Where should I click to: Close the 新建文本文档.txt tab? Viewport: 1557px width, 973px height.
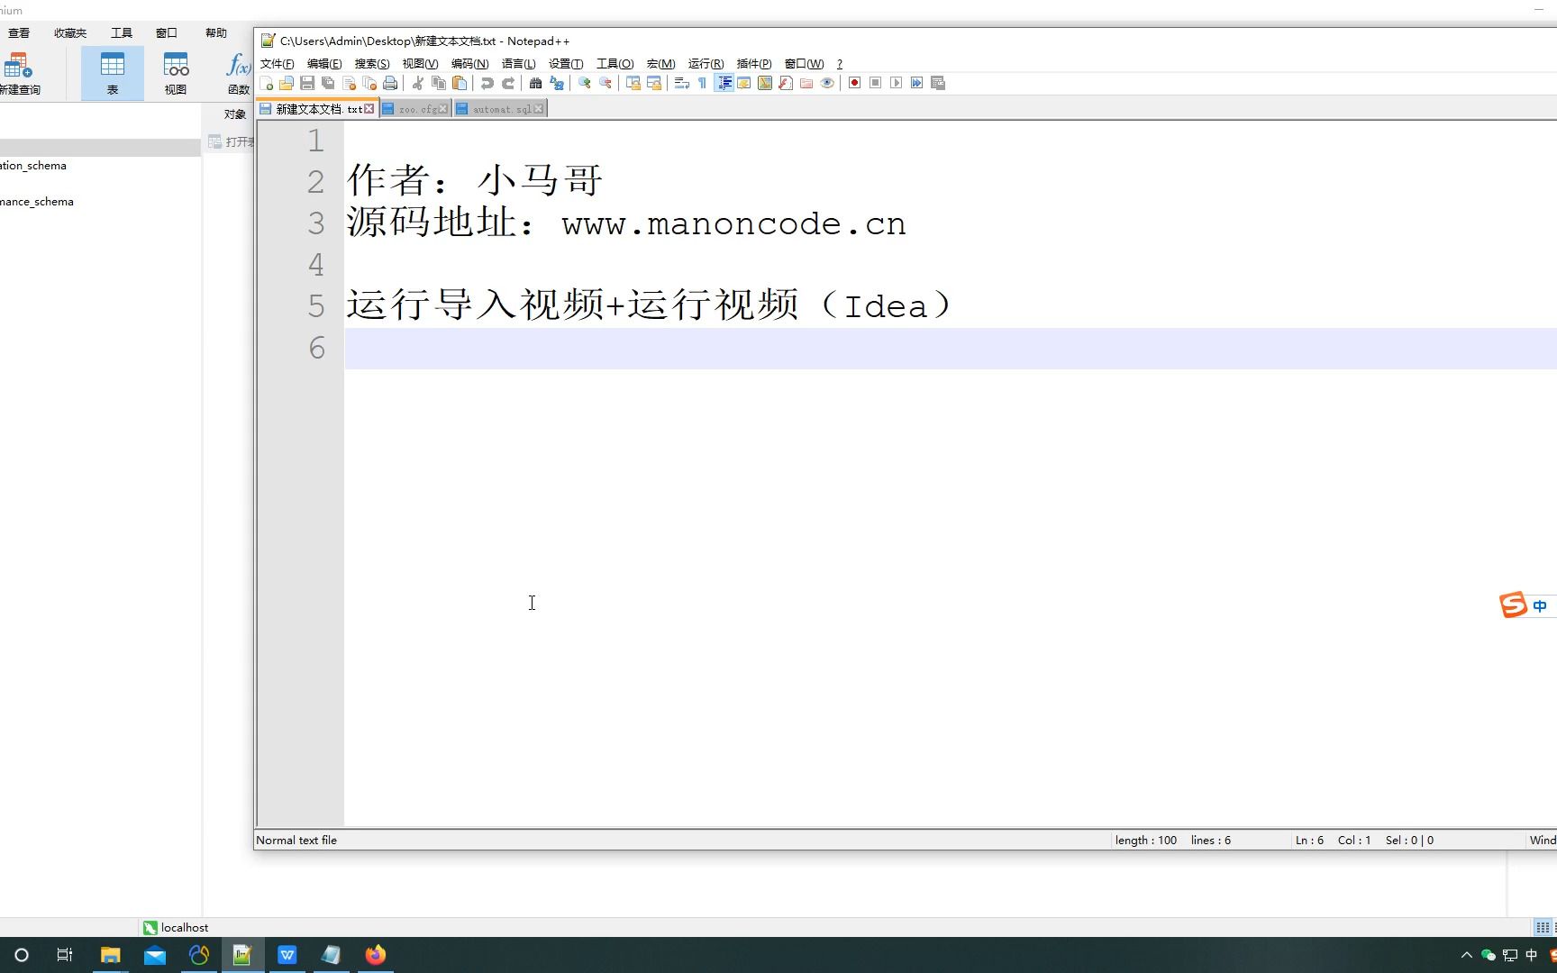(x=369, y=109)
